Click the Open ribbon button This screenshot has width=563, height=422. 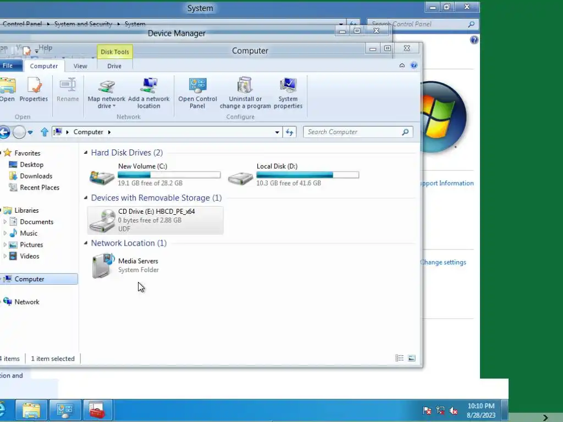tap(7, 90)
